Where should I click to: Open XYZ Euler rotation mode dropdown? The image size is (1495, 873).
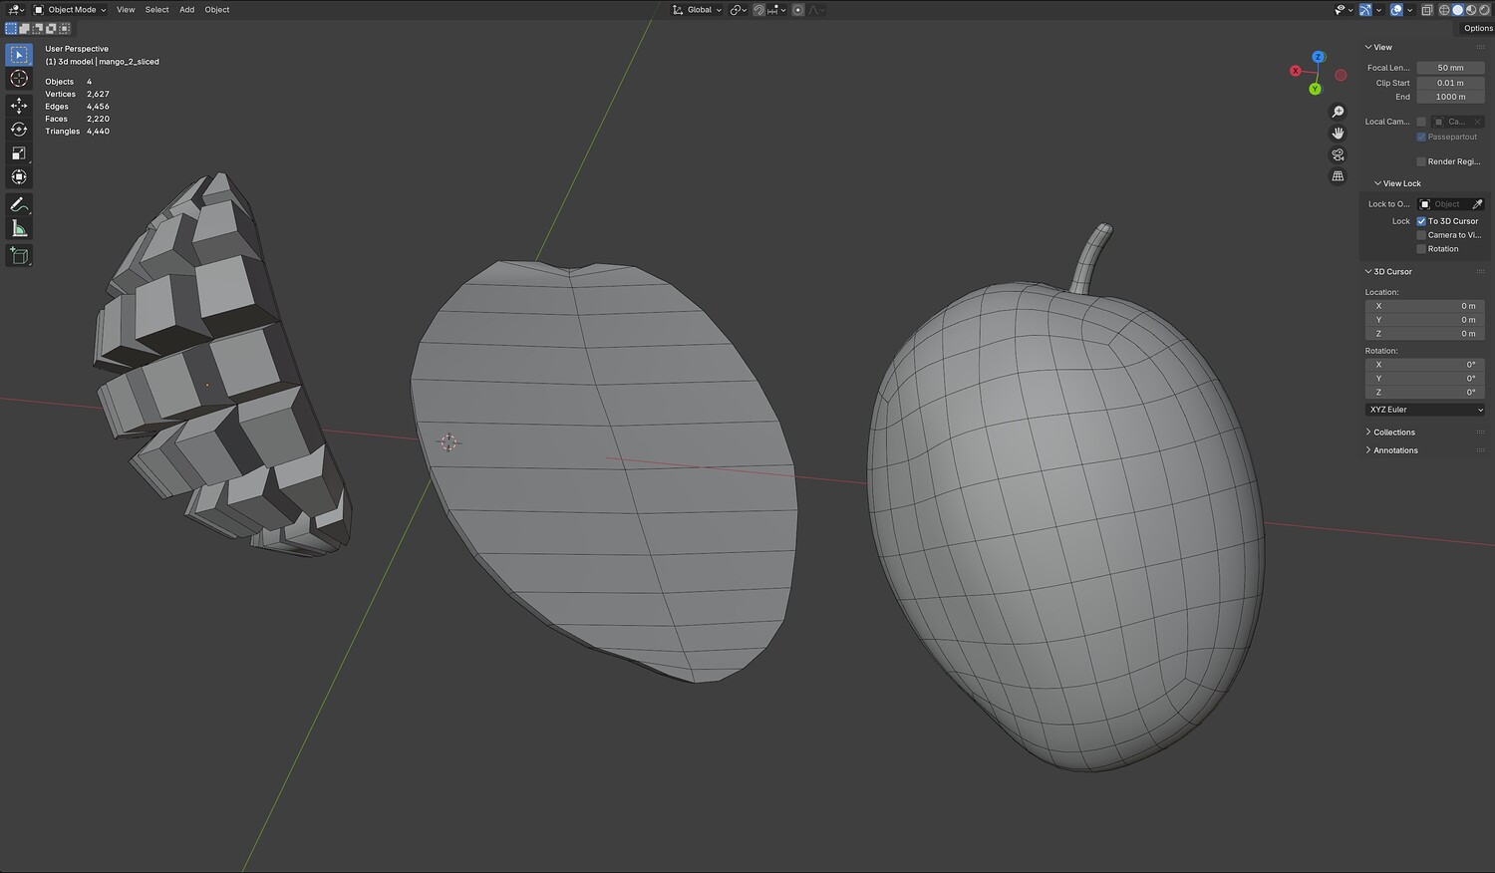pos(1425,410)
